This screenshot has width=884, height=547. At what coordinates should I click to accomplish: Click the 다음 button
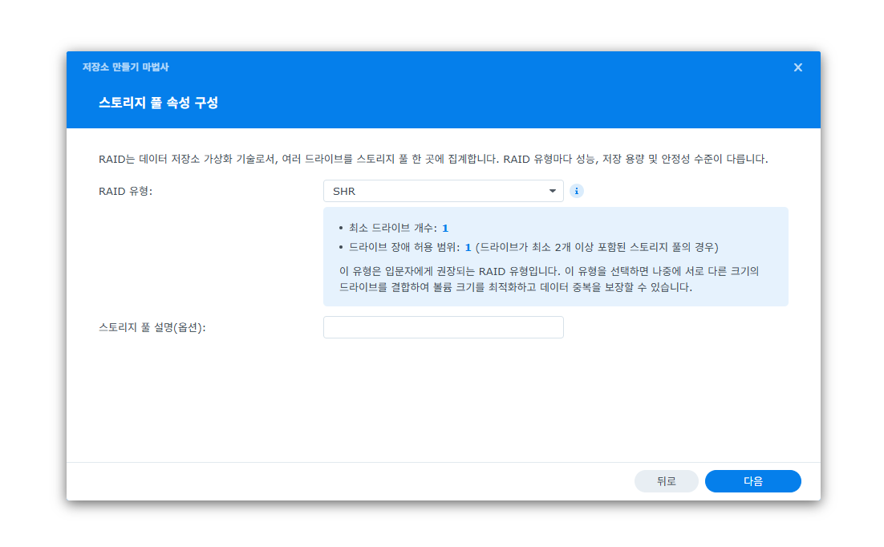pos(752,481)
